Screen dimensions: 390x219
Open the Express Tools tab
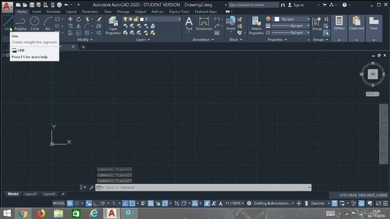[x=179, y=12]
